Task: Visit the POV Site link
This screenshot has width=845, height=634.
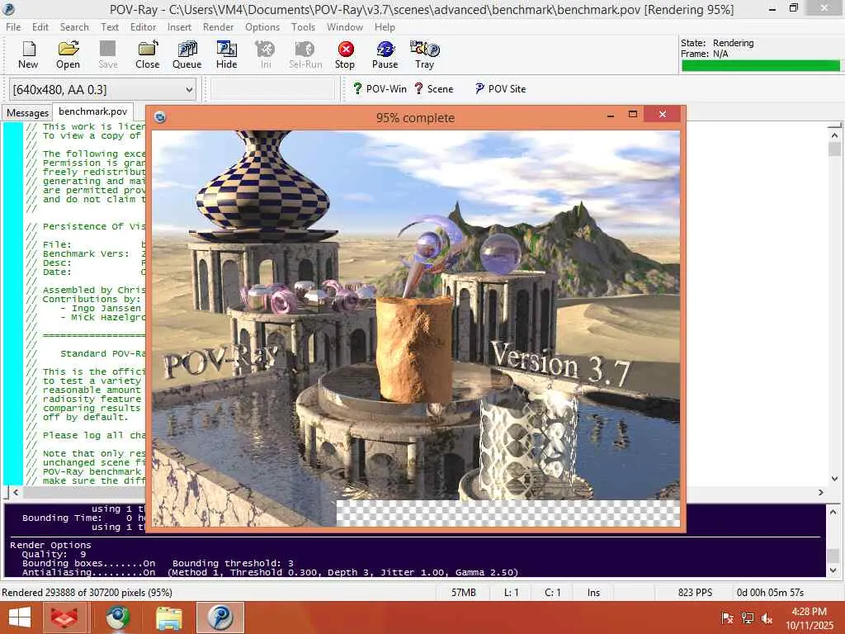Action: [x=500, y=89]
